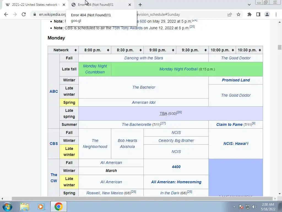Open Promised Land link
Image resolution: width=282 pixels, height=212 pixels.
(236, 80)
